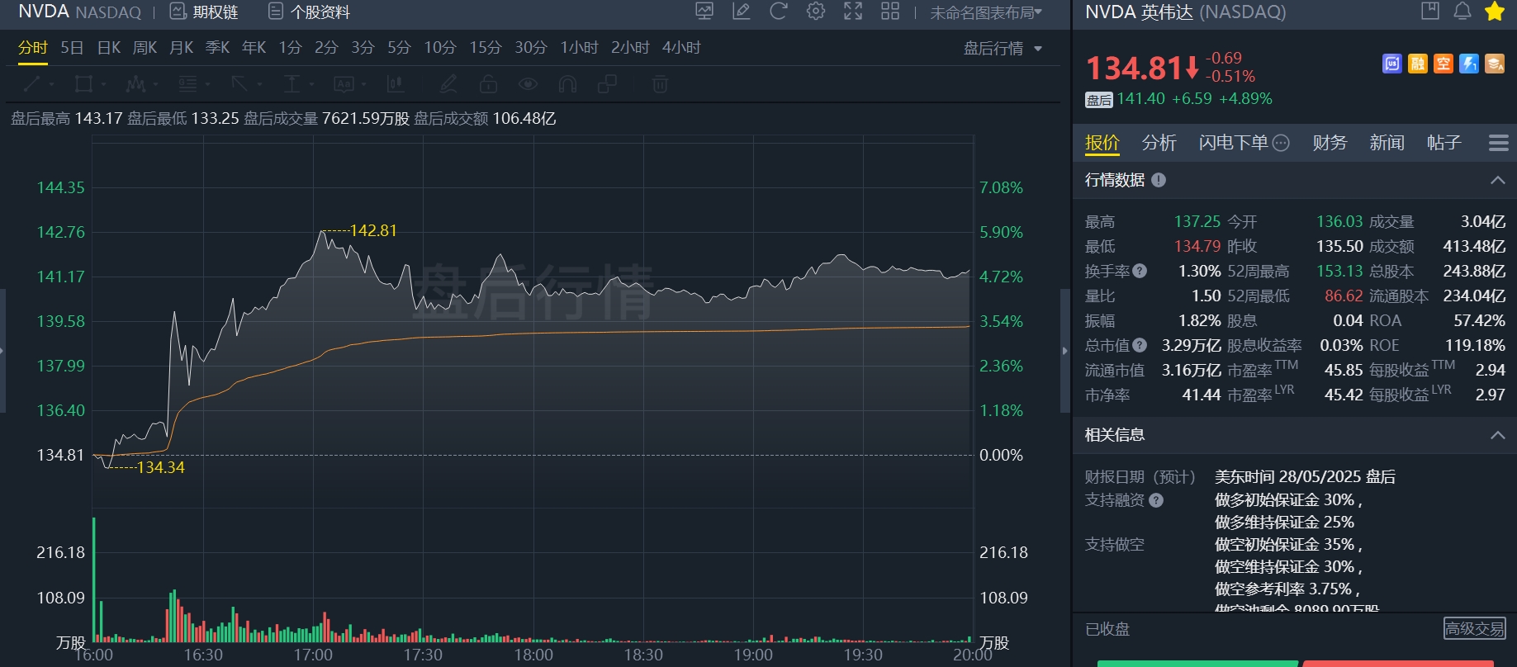Open the 盘后行情 session dropdown

point(1003,49)
